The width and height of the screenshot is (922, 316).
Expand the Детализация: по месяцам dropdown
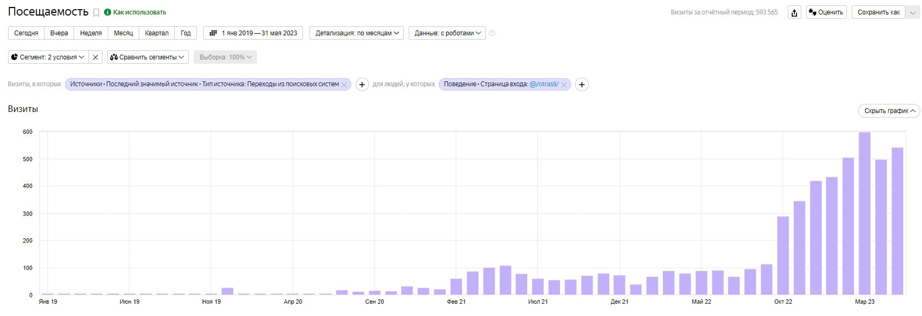click(x=357, y=33)
